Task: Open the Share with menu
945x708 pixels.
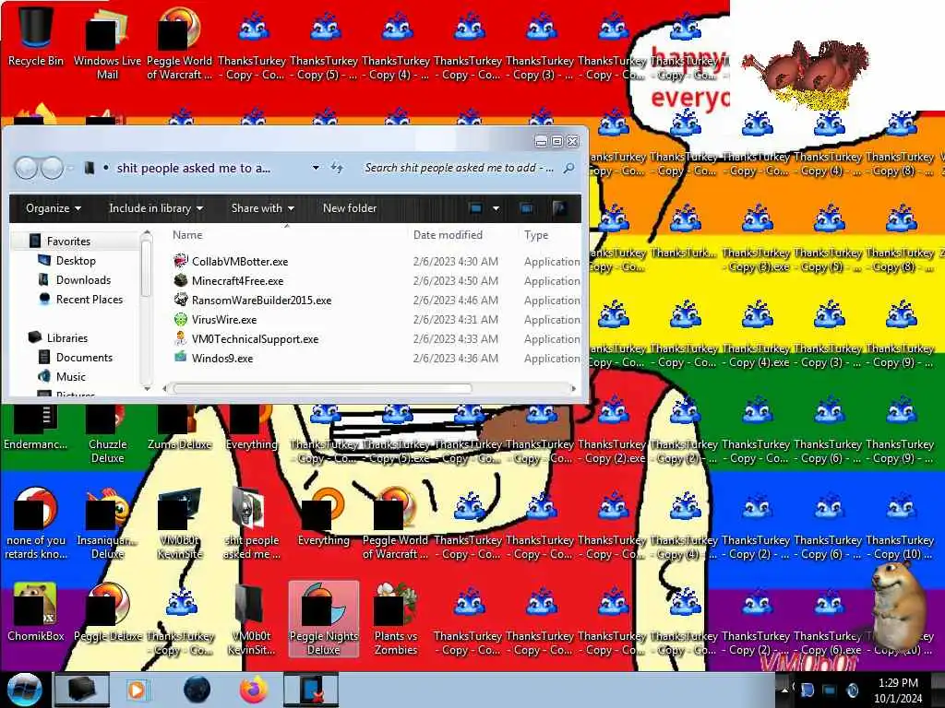Action: tap(263, 208)
